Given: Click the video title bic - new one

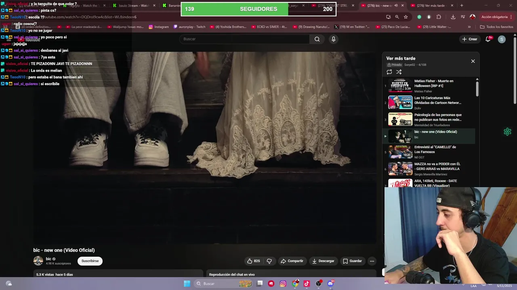Looking at the screenshot, I should click(x=64, y=250).
